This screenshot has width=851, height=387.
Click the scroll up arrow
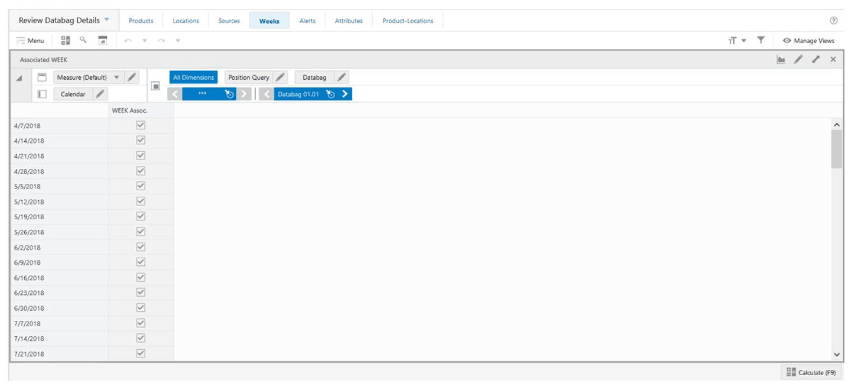tap(836, 125)
